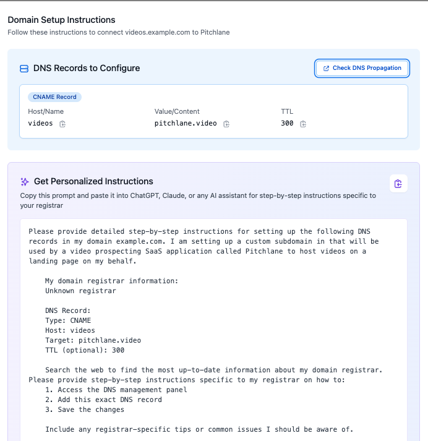Copy the videos host name value
This screenshot has height=441, width=428.
[62, 124]
